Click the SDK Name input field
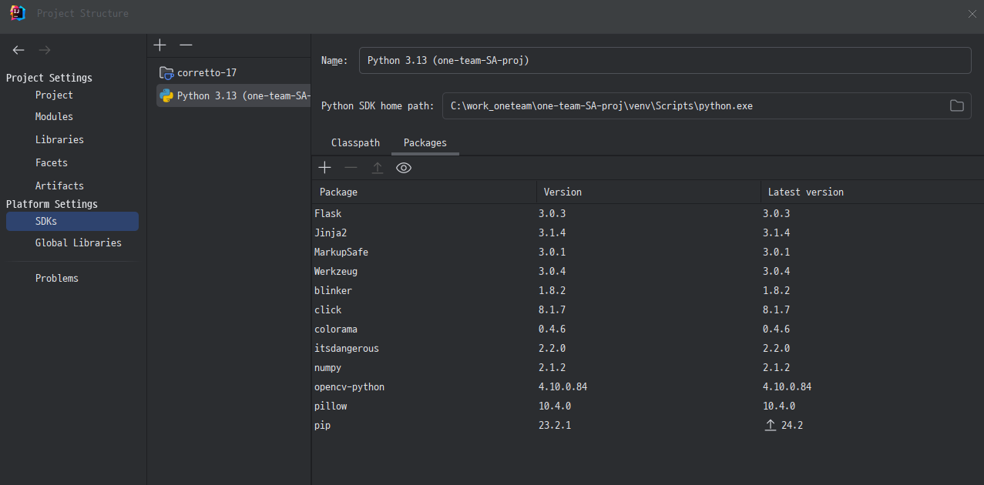 point(665,60)
